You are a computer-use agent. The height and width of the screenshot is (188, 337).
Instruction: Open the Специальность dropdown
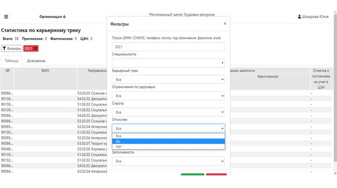coord(168,63)
